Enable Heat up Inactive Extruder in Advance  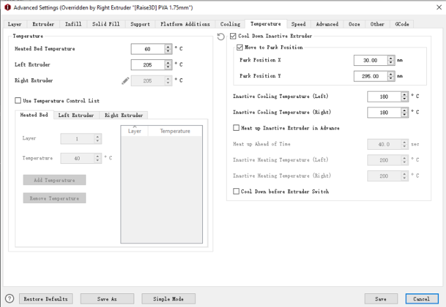click(x=237, y=128)
